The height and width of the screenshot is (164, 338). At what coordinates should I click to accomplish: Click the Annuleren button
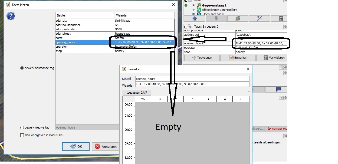106,147
